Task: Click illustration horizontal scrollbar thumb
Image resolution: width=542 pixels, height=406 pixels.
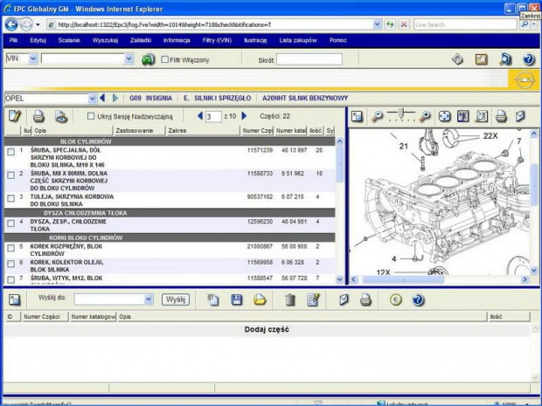Action: (x=403, y=279)
